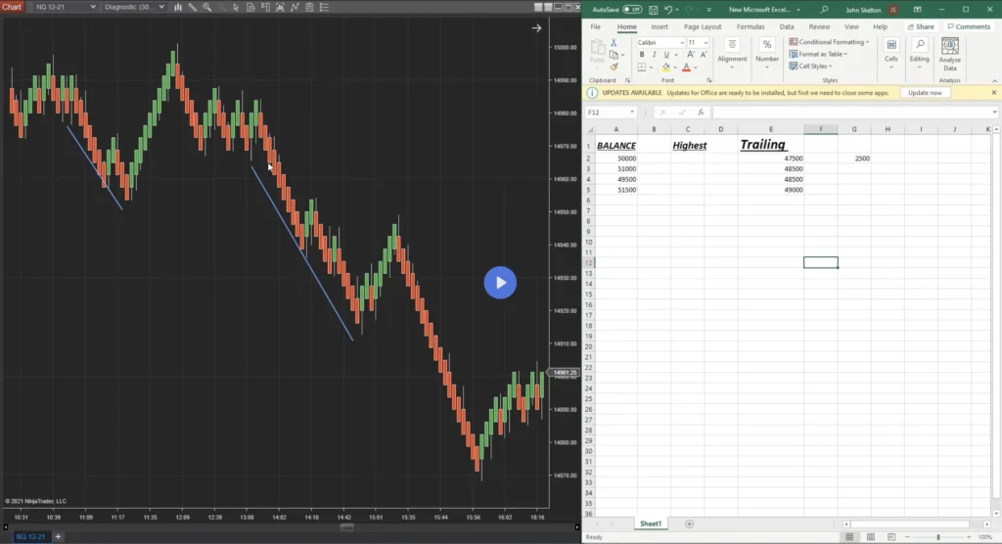Screen dimensions: 1002x544
Task: Expand the Cells group button
Action: (x=891, y=51)
